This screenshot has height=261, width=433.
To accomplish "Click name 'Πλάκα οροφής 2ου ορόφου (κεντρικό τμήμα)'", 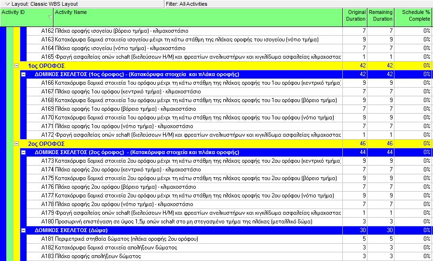I will click(x=108, y=170).
